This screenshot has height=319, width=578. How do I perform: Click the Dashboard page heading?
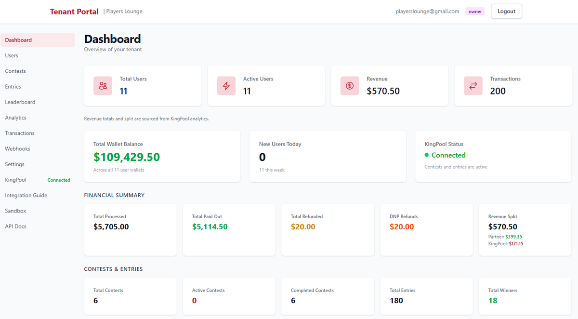tap(113, 39)
